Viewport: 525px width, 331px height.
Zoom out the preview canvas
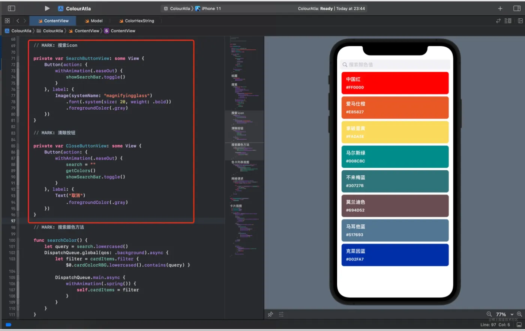[x=489, y=314]
